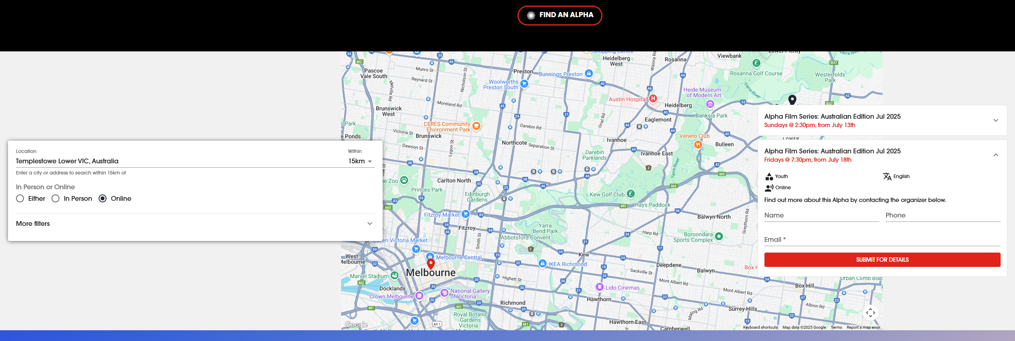1015x341 pixels.
Task: Click the Kew Golf Club icon
Action: (630, 194)
